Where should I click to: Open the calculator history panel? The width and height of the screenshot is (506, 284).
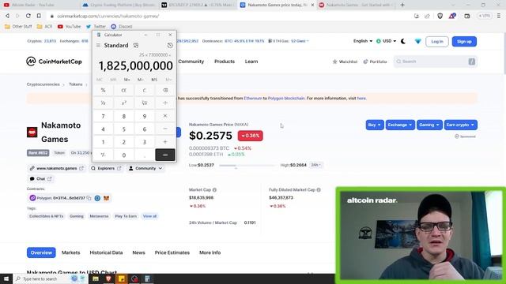tap(170, 46)
